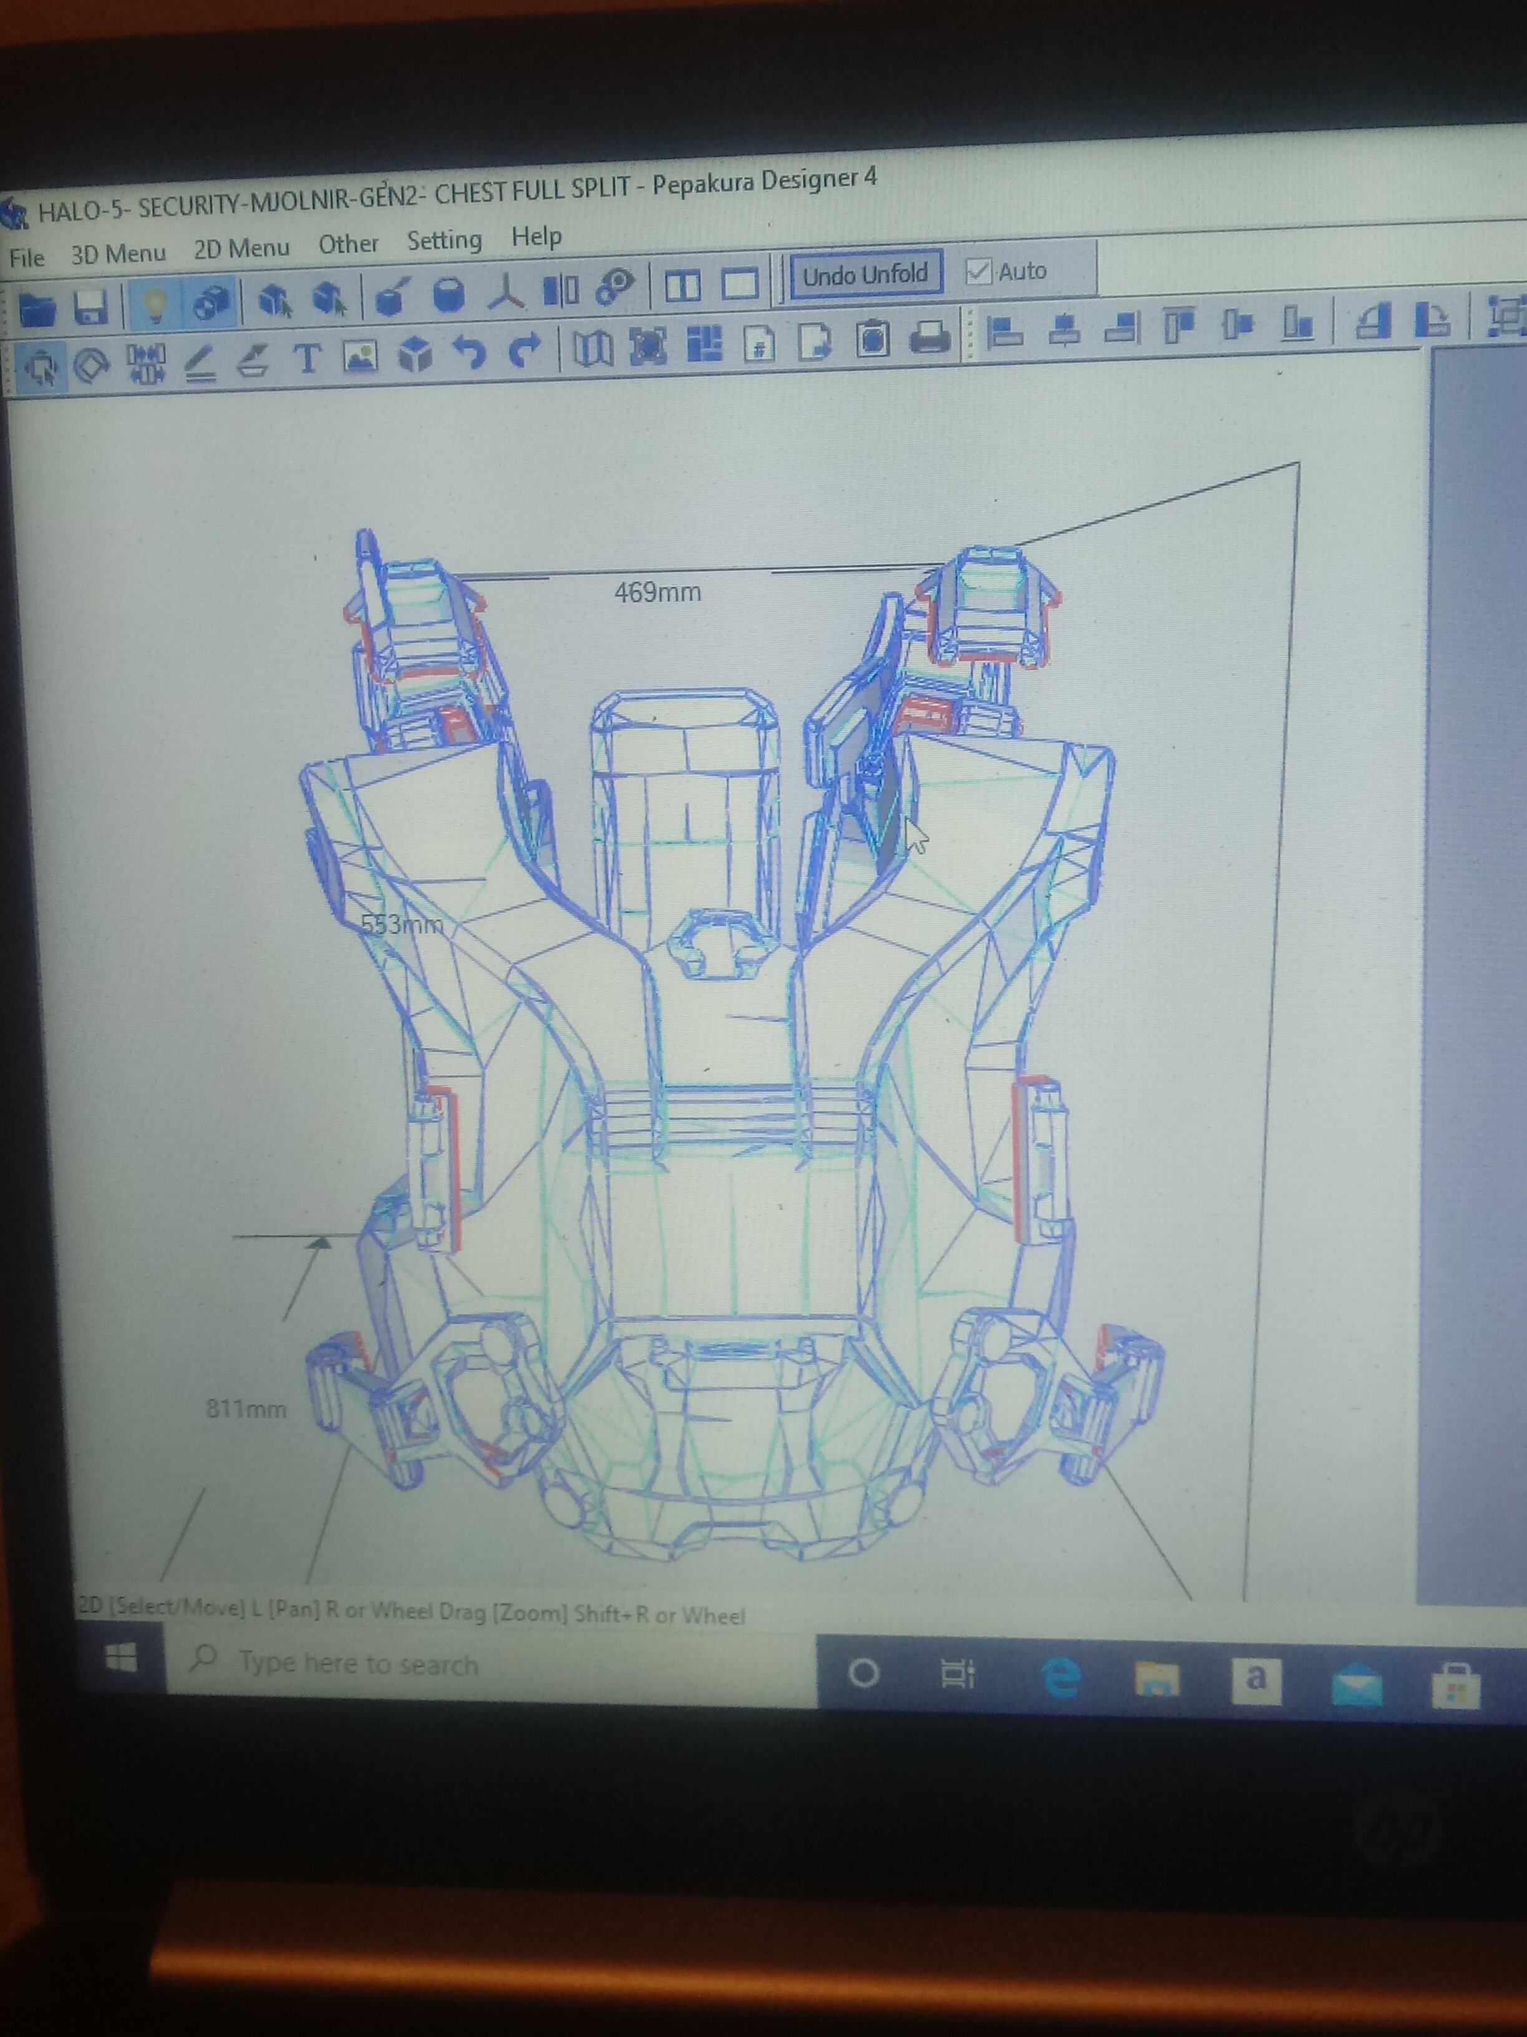Screen dimensions: 1527x2037
Task: Align selected parts to the top
Action: tap(1179, 326)
